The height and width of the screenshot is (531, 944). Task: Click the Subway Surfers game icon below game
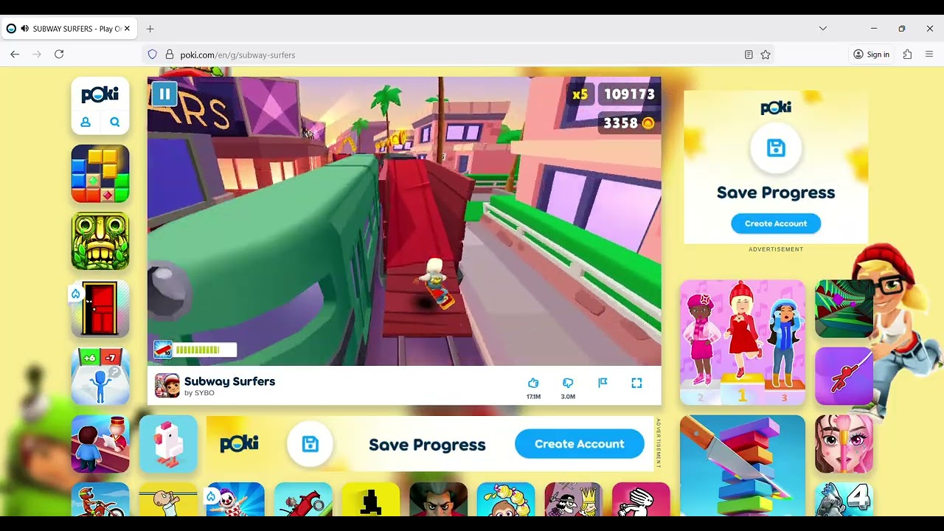pyautogui.click(x=167, y=386)
